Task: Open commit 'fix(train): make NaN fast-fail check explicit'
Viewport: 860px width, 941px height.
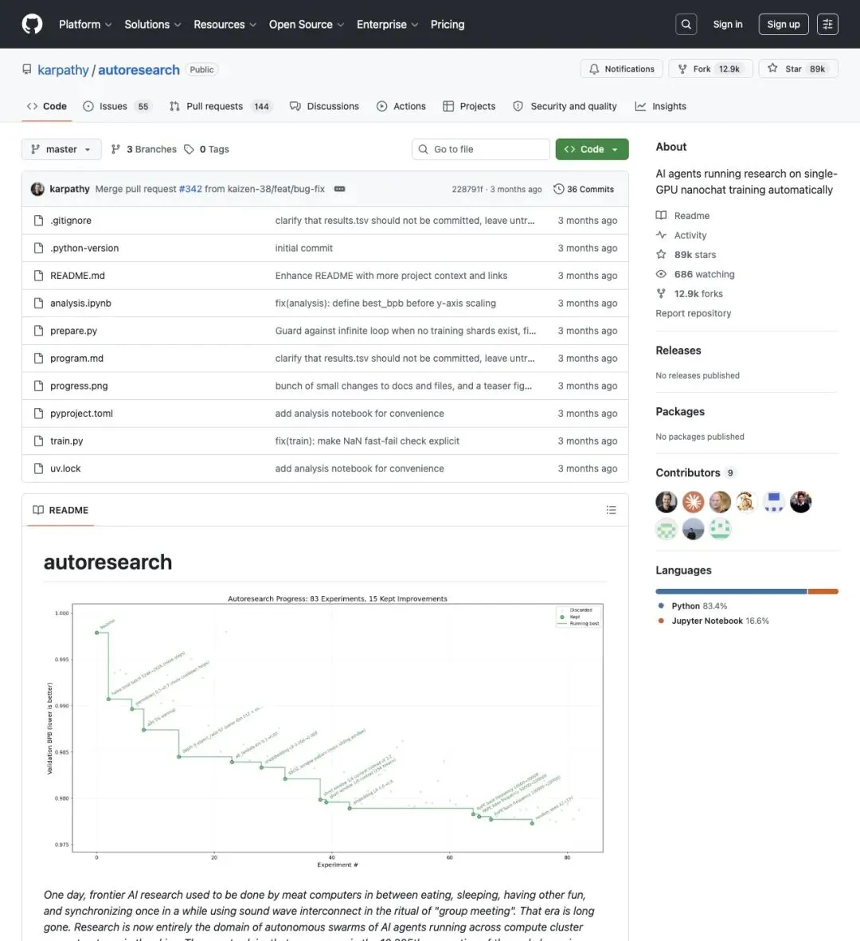Action: point(367,441)
